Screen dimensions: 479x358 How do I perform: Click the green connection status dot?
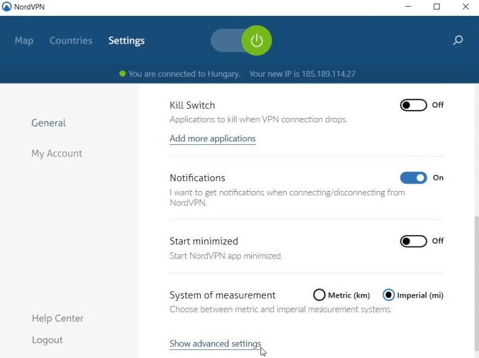point(122,74)
